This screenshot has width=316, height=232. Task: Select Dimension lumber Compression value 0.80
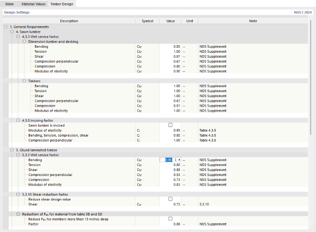pyautogui.click(x=177, y=66)
